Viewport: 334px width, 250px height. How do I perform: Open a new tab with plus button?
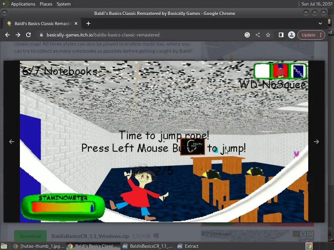point(88,23)
